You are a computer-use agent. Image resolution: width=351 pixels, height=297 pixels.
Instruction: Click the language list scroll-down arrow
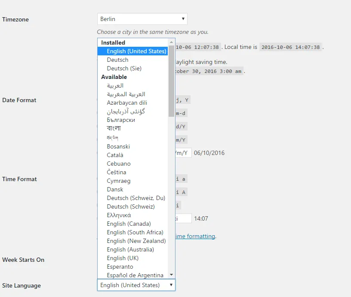(171, 275)
